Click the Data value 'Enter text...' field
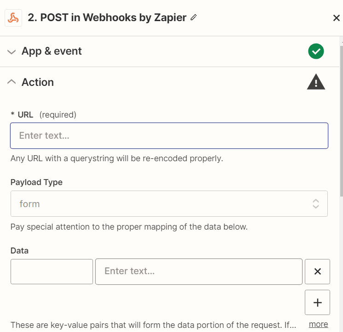 click(198, 271)
